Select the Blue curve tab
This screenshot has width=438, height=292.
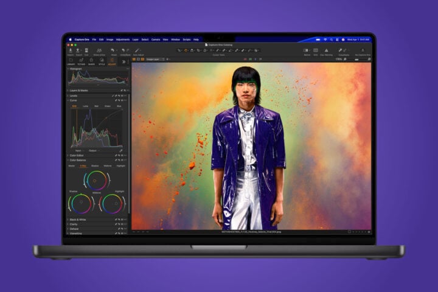pos(119,106)
